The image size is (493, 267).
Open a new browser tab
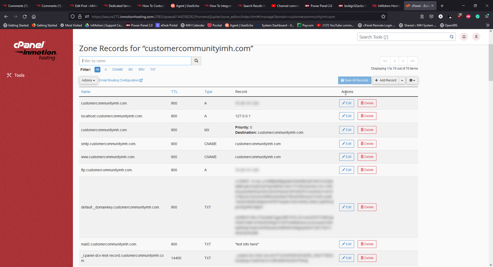point(442,6)
